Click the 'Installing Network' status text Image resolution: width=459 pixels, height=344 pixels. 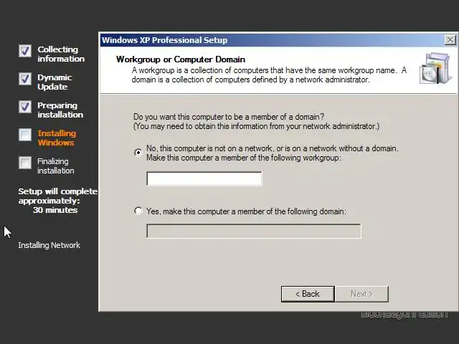49,245
